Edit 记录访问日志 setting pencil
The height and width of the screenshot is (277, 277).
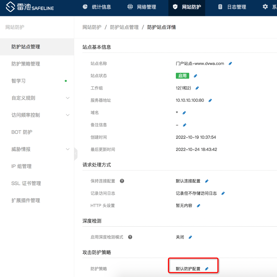click(223, 193)
